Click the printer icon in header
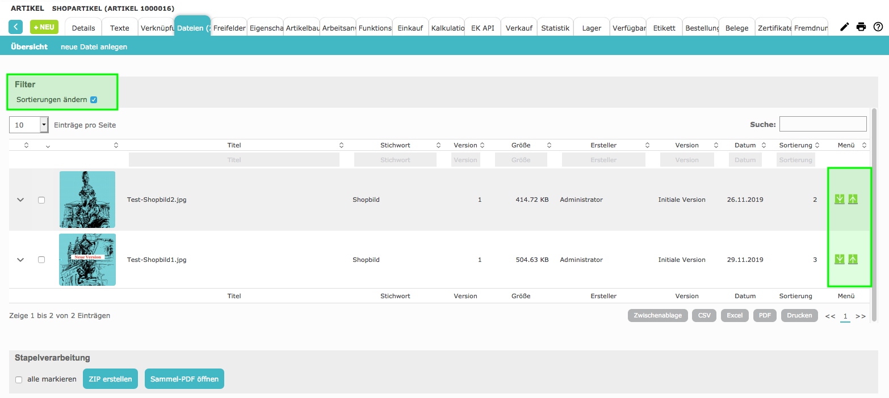Screen dimensions: 889x398 (x=861, y=27)
